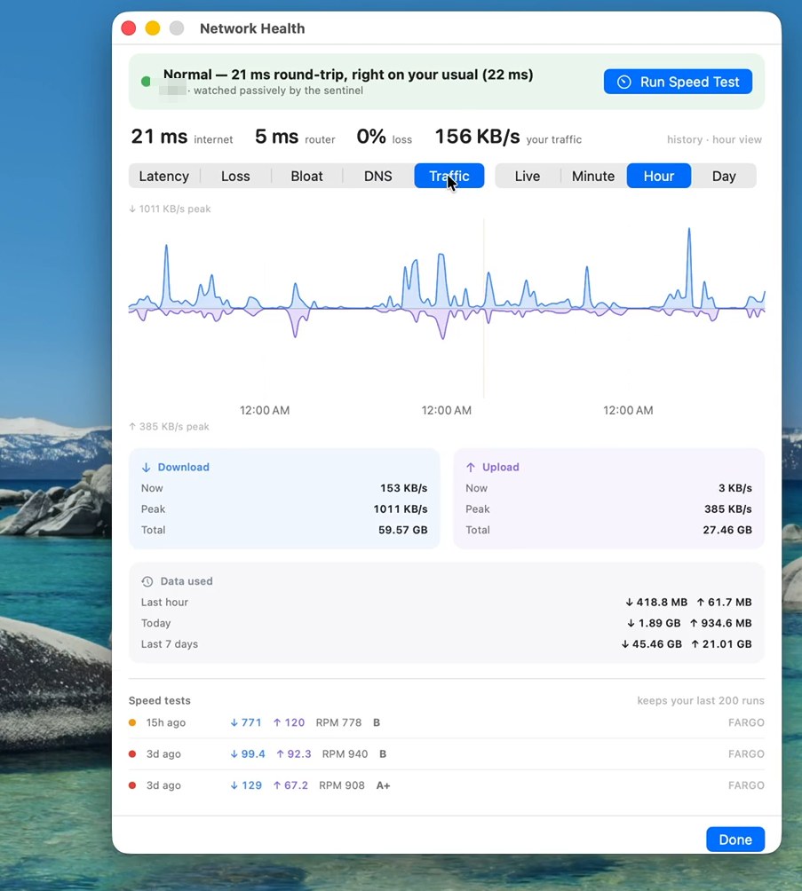Select the Hour time range

click(x=659, y=176)
